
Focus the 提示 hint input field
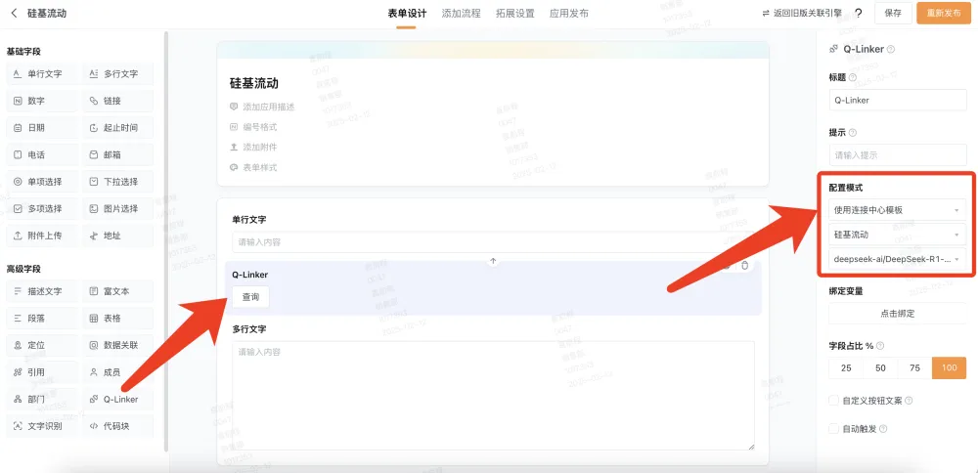[898, 154]
